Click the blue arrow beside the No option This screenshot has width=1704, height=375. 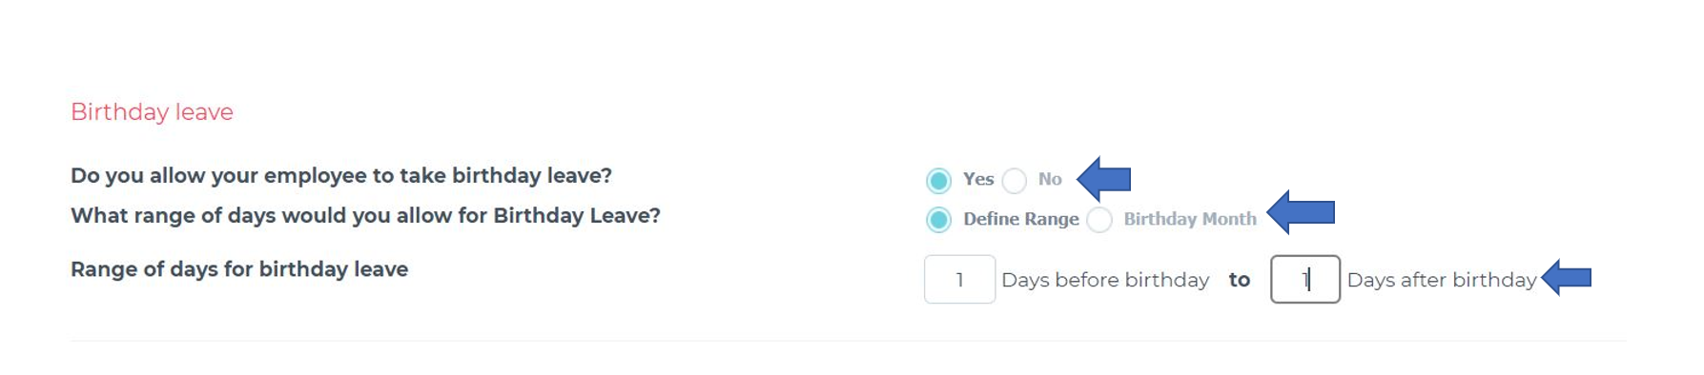[1104, 178]
